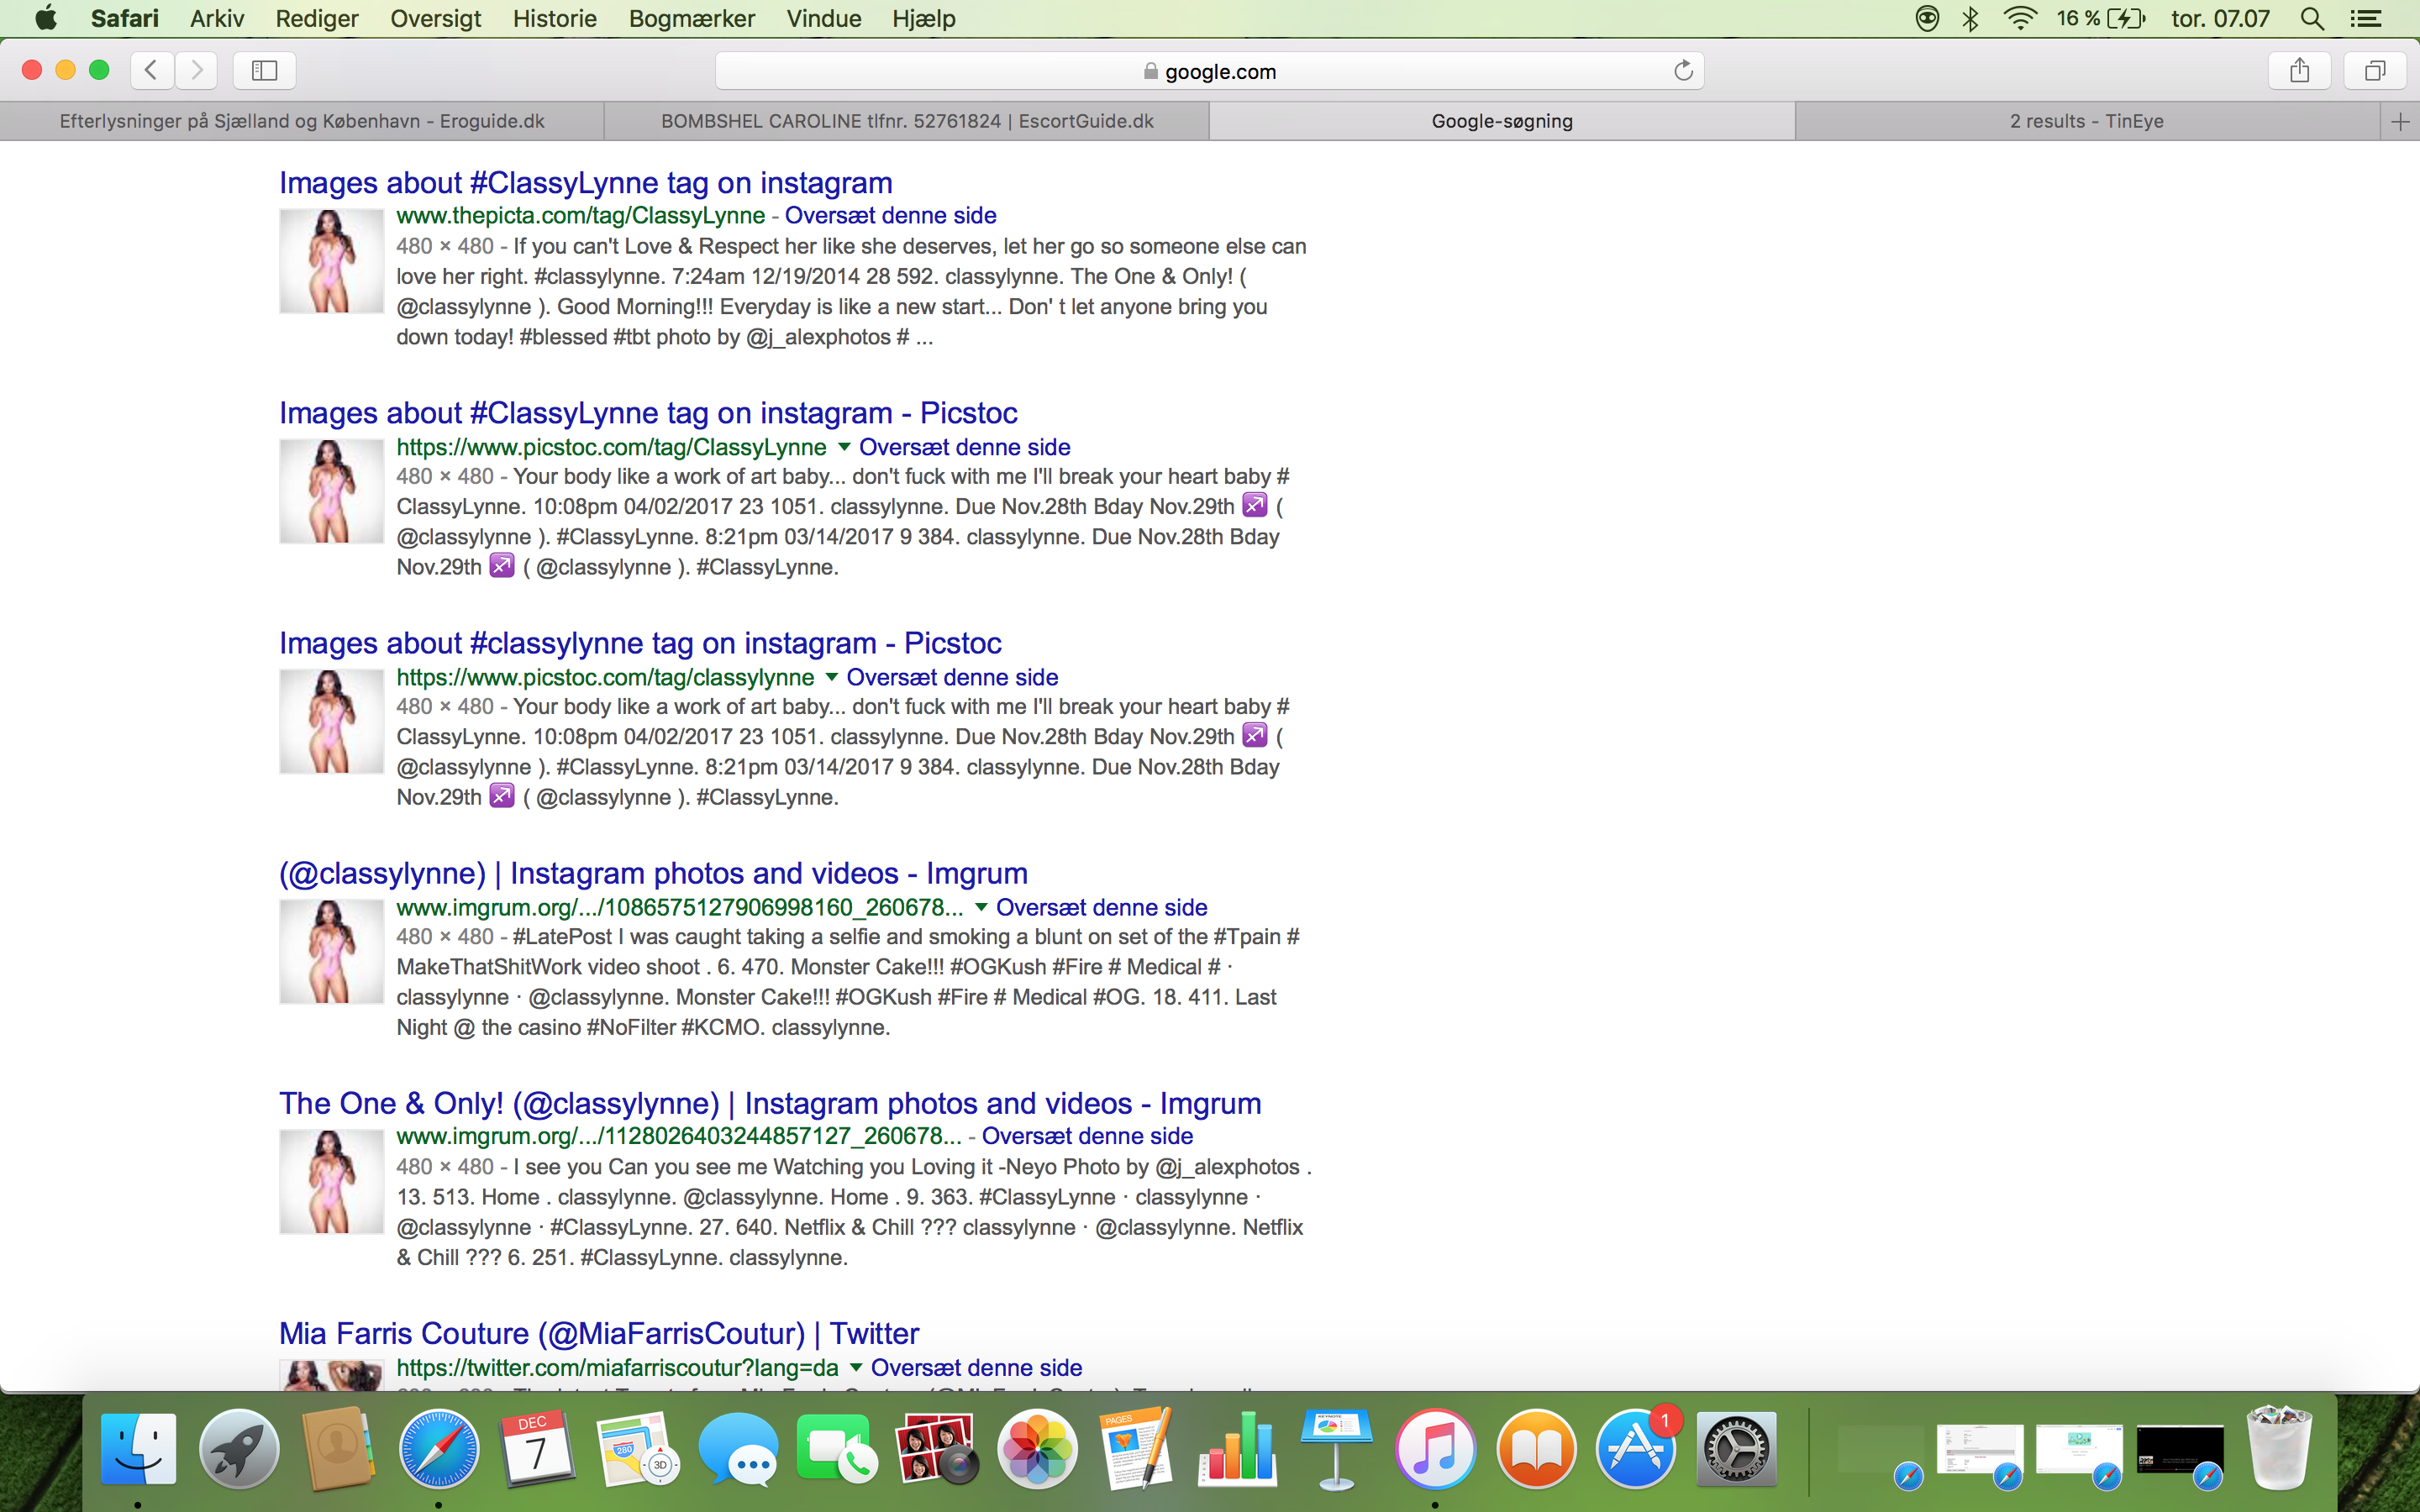Switch to the 2 results - TinEye tab

[2087, 121]
